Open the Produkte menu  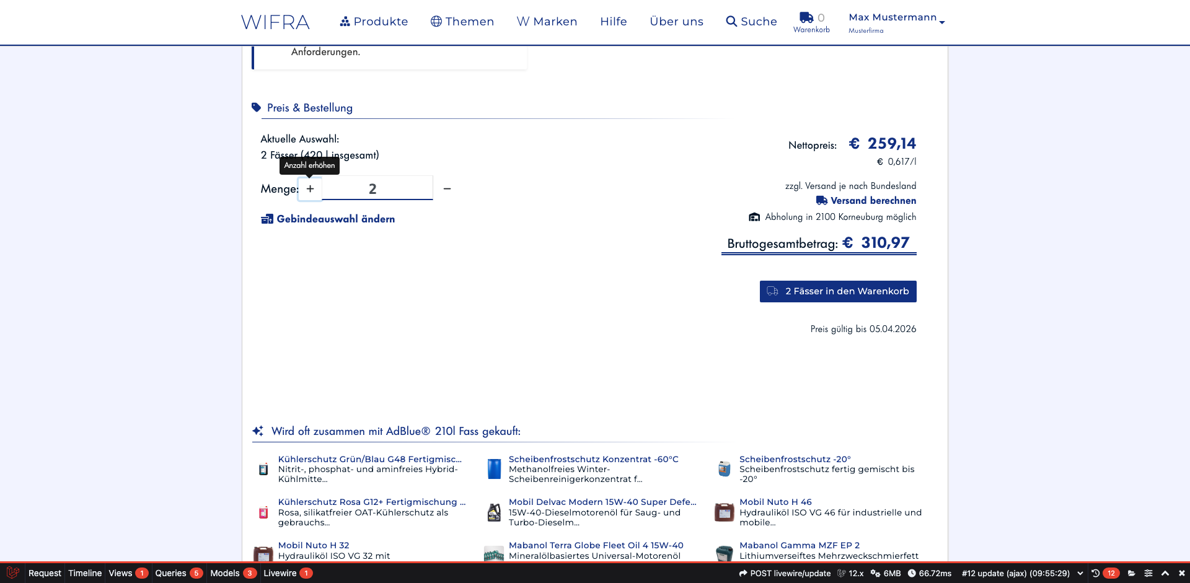pyautogui.click(x=374, y=22)
